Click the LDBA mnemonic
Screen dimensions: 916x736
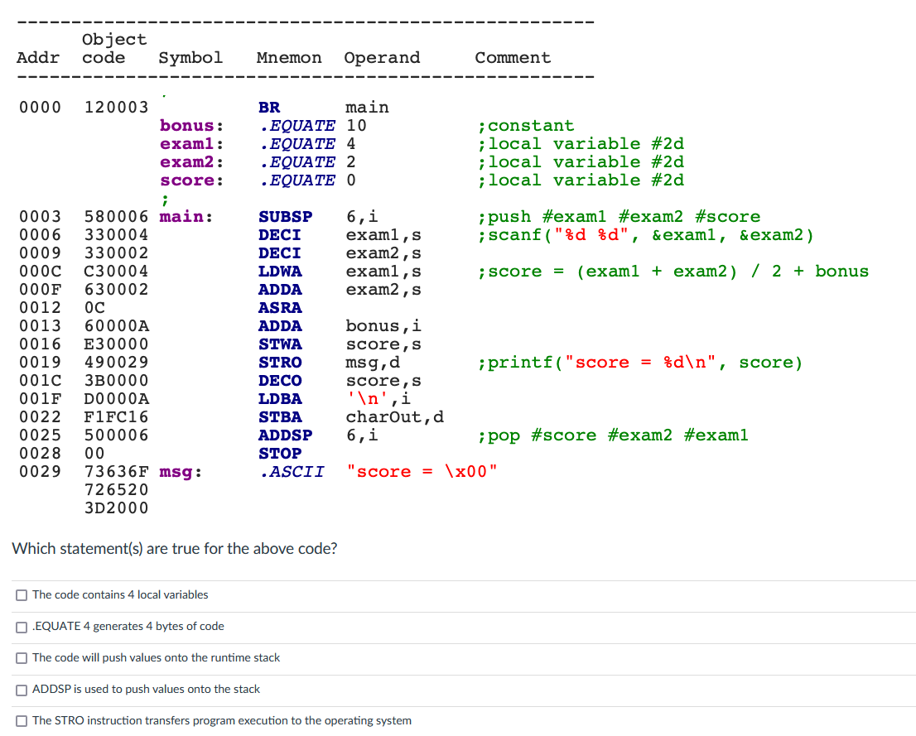coord(280,399)
